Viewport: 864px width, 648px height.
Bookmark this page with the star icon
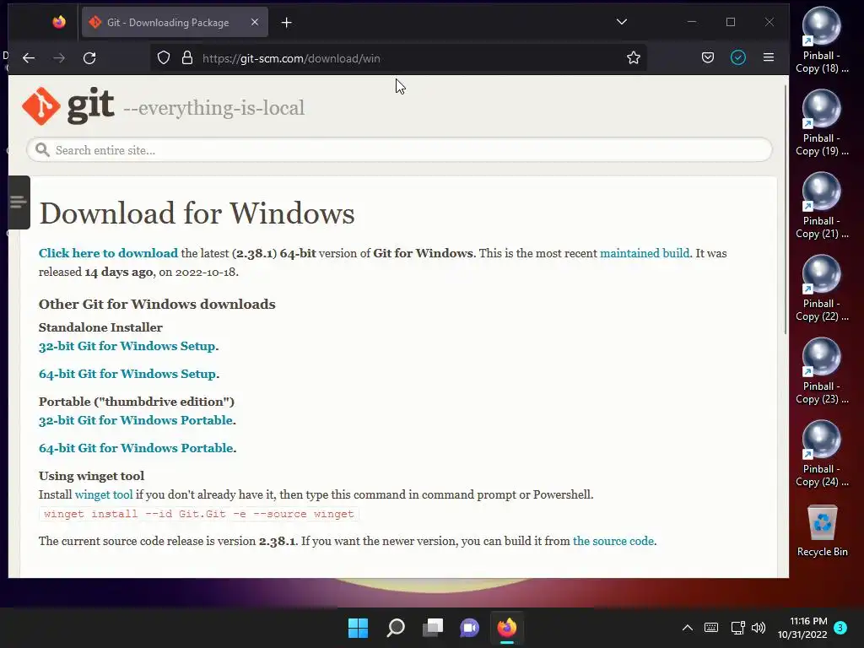coord(633,58)
